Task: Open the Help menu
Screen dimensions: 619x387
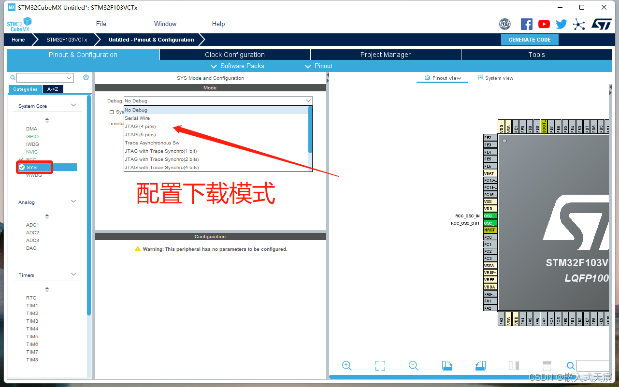Action: (x=218, y=24)
